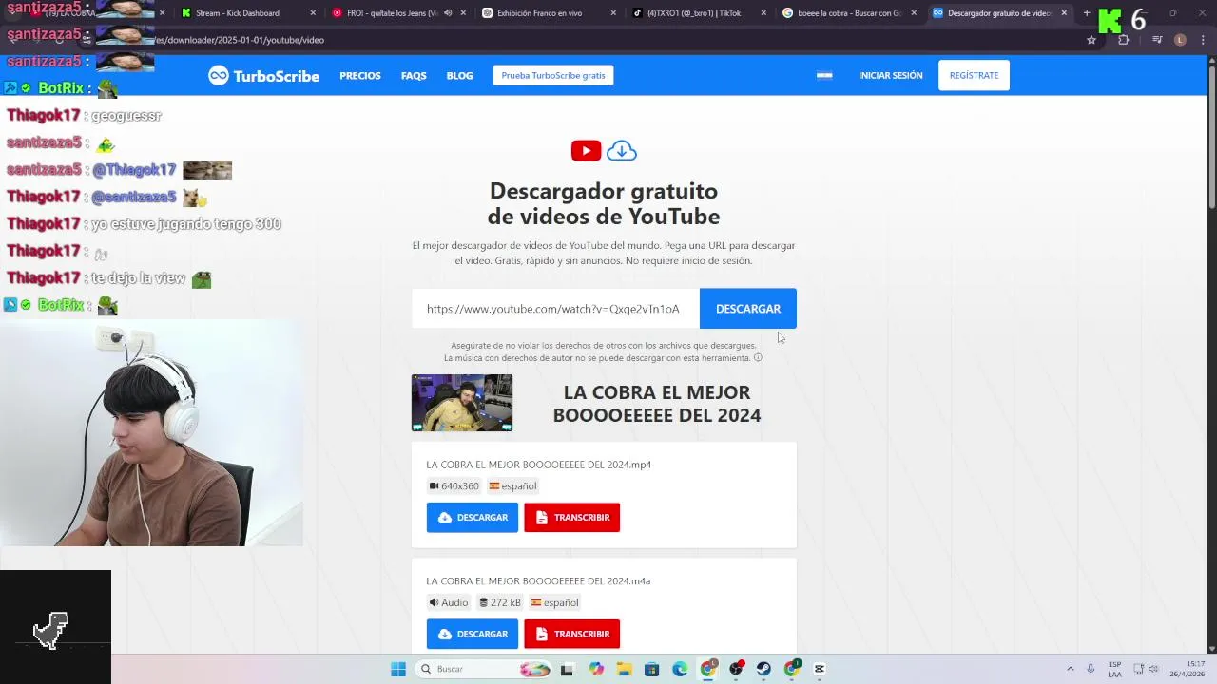Transcribe the .m4a audio with TRANSCRIBIR
Image resolution: width=1217 pixels, height=684 pixels.
(572, 634)
